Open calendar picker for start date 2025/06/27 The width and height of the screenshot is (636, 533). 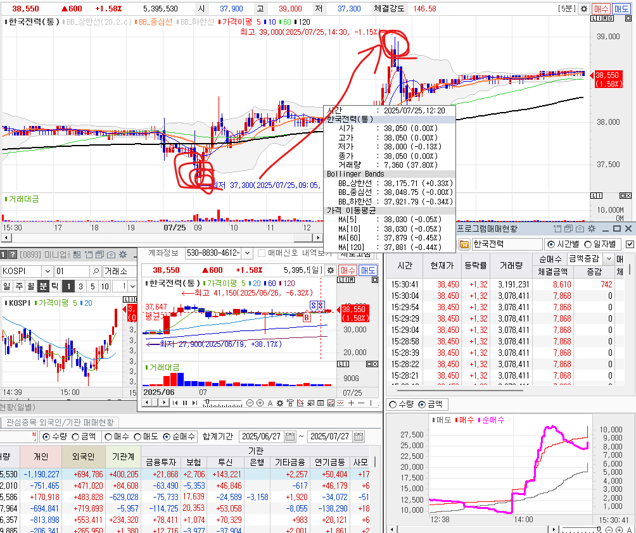(x=290, y=437)
